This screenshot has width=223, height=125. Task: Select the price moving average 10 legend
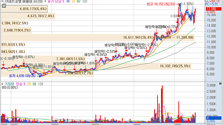[68, 1]
